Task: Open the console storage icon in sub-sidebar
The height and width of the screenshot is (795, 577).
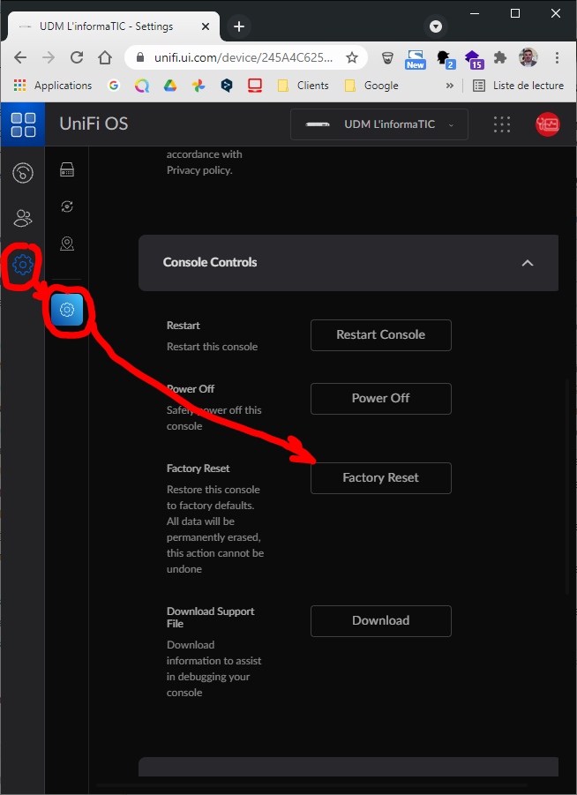Action: (x=66, y=169)
